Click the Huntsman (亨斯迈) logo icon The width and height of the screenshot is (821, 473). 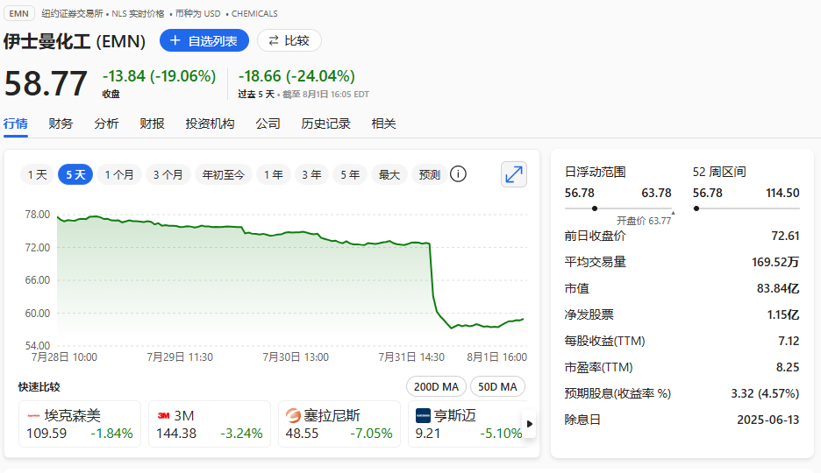423,415
